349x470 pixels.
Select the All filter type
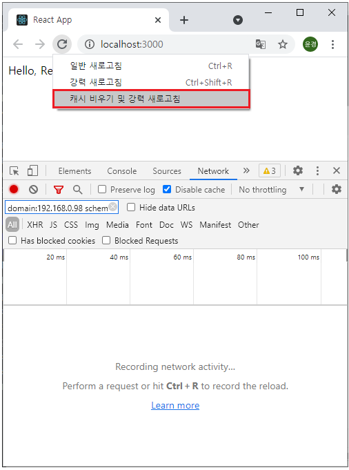click(12, 225)
